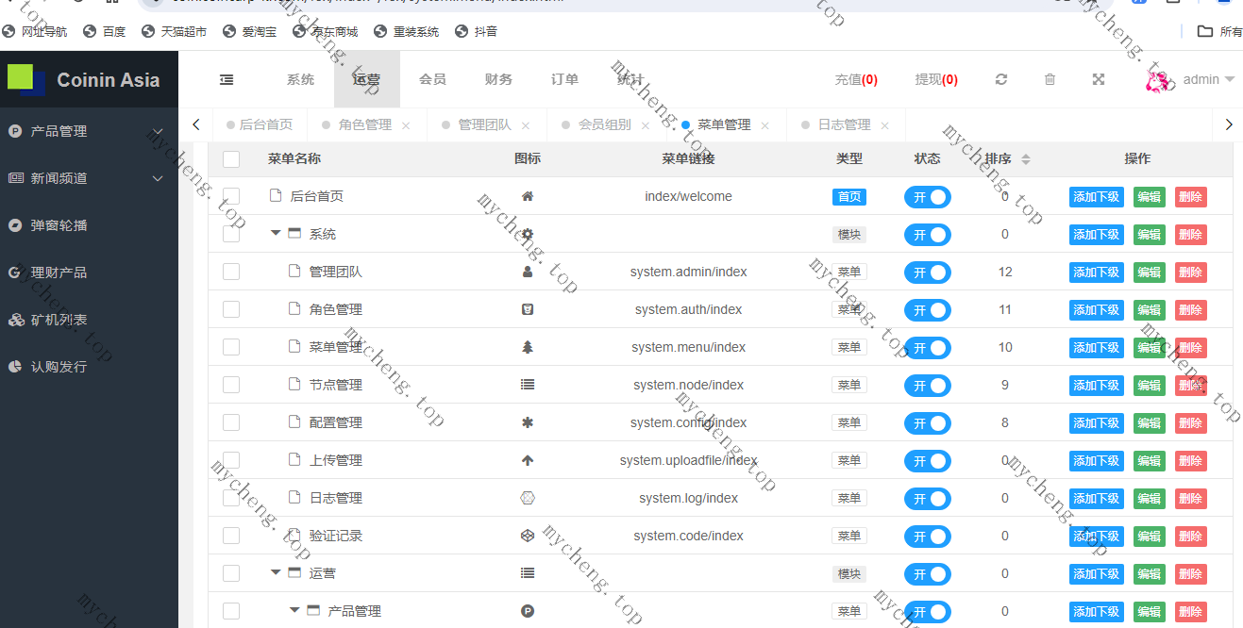Click the home icon in the 后台首页 row
1243x628 pixels.
(x=528, y=196)
